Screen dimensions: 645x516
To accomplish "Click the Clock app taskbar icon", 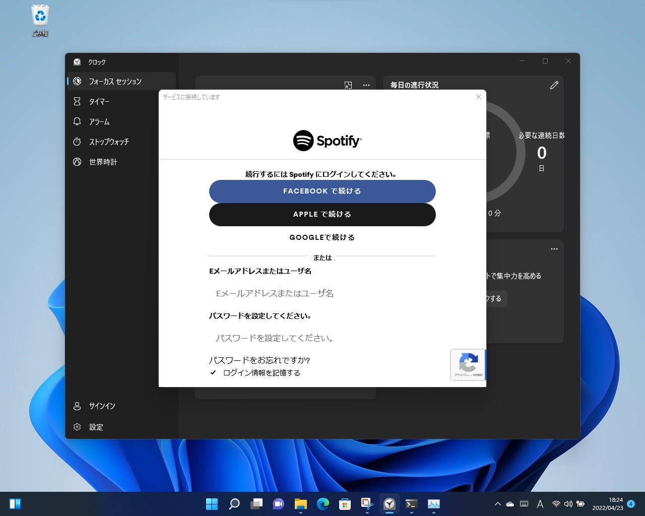I will 390,504.
